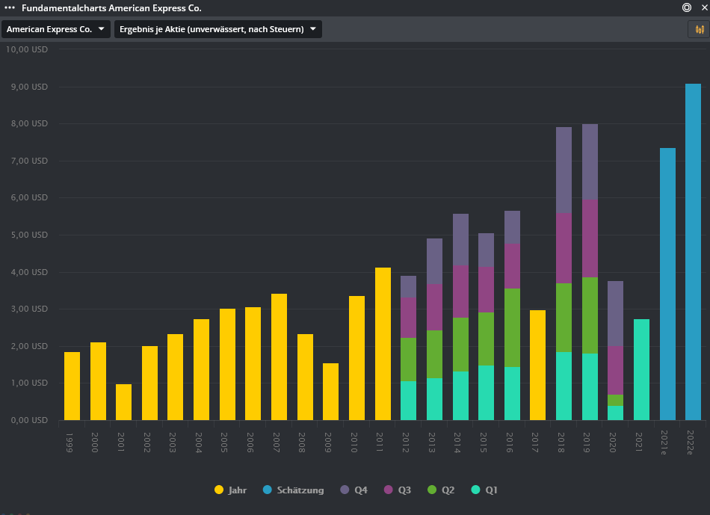The width and height of the screenshot is (710, 515).
Task: Click the blue 2021e estimate bar
Action: (x=667, y=284)
